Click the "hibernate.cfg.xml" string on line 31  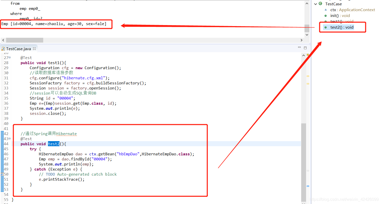85,78
